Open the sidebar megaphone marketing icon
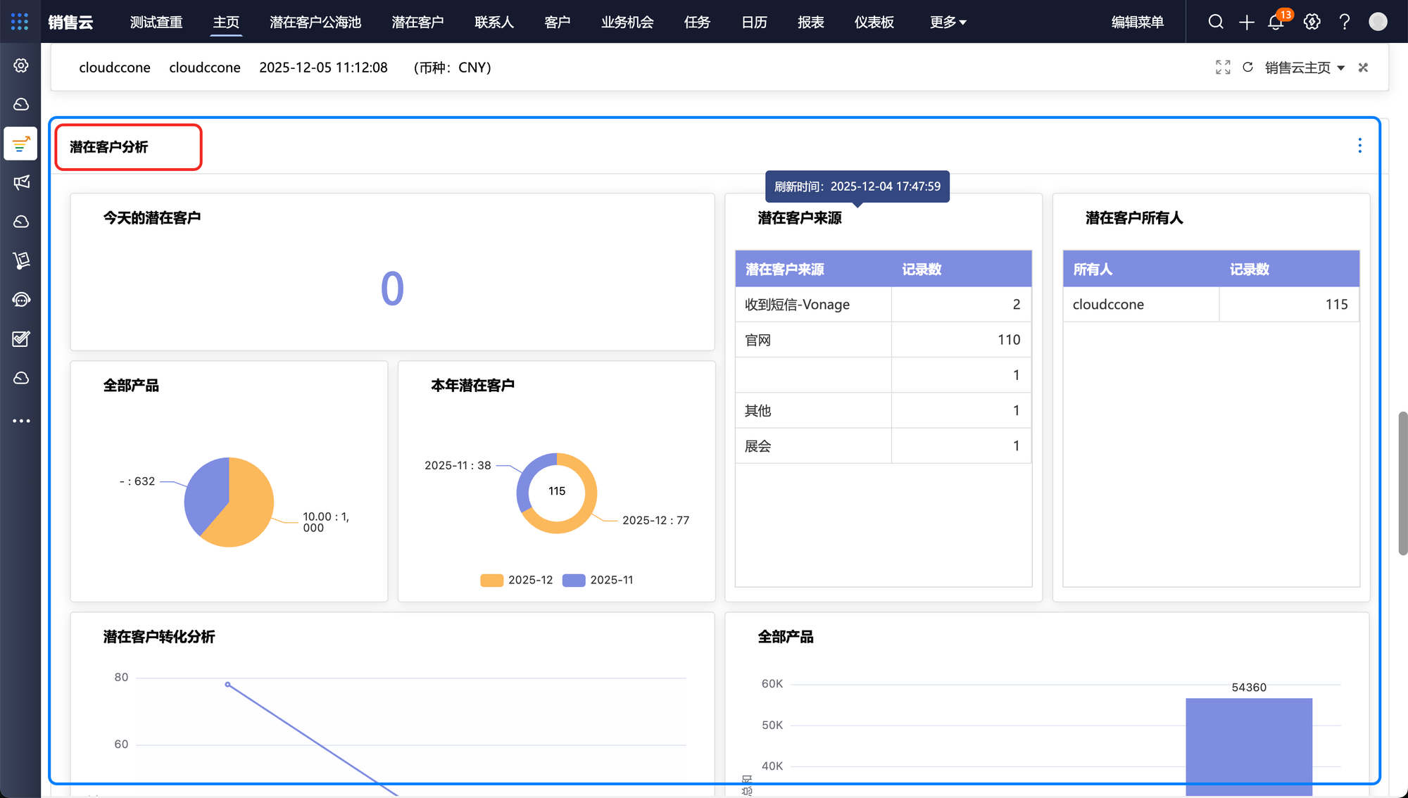 (21, 183)
